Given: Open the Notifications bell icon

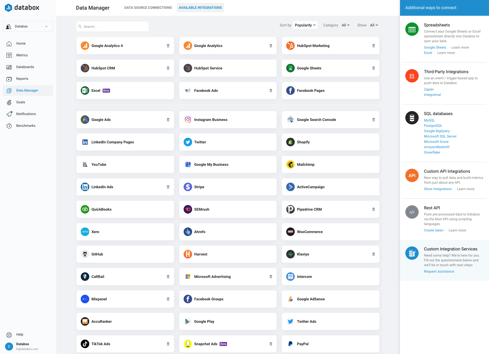Looking at the screenshot, I should pos(9,114).
